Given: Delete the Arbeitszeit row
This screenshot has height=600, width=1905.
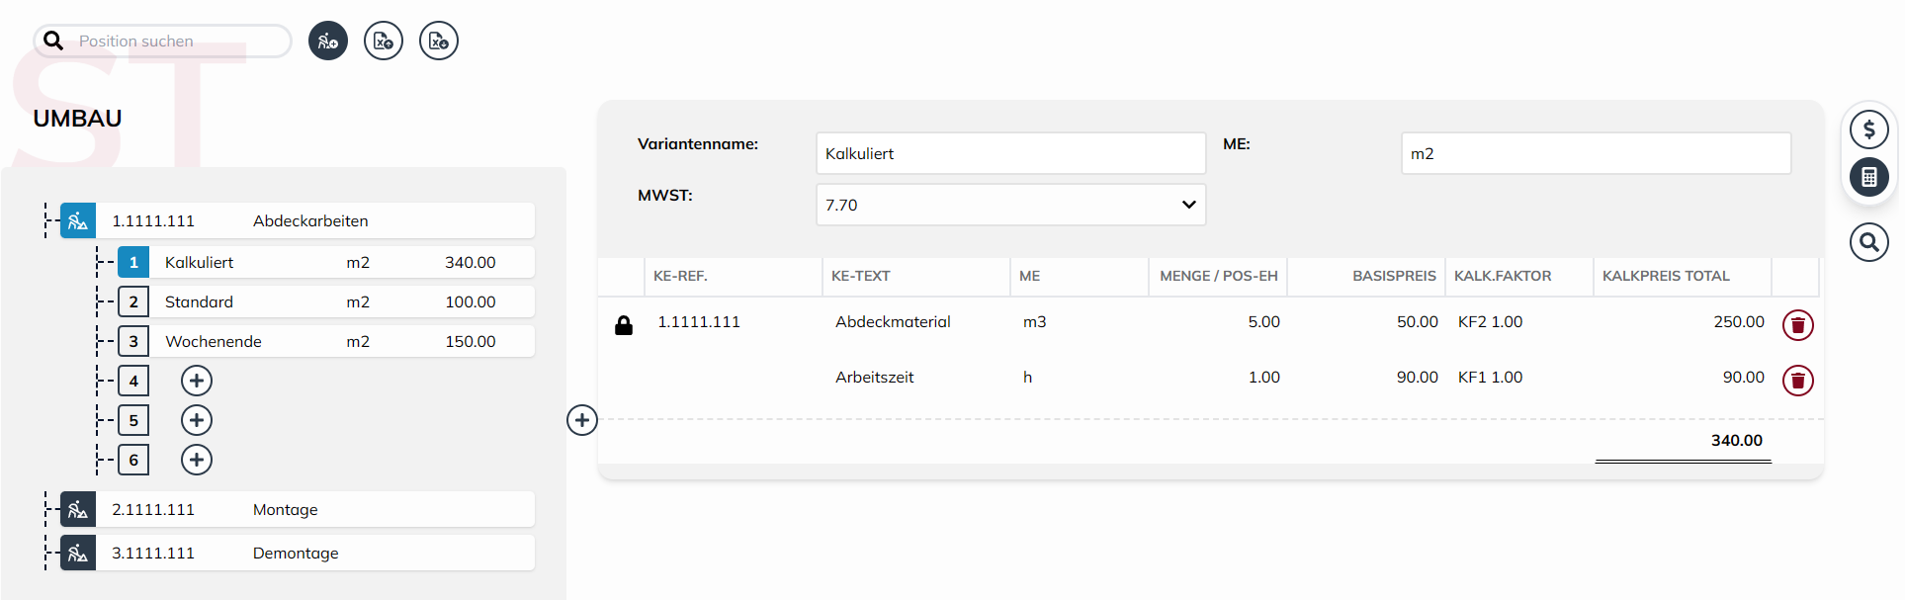Looking at the screenshot, I should 1797,381.
